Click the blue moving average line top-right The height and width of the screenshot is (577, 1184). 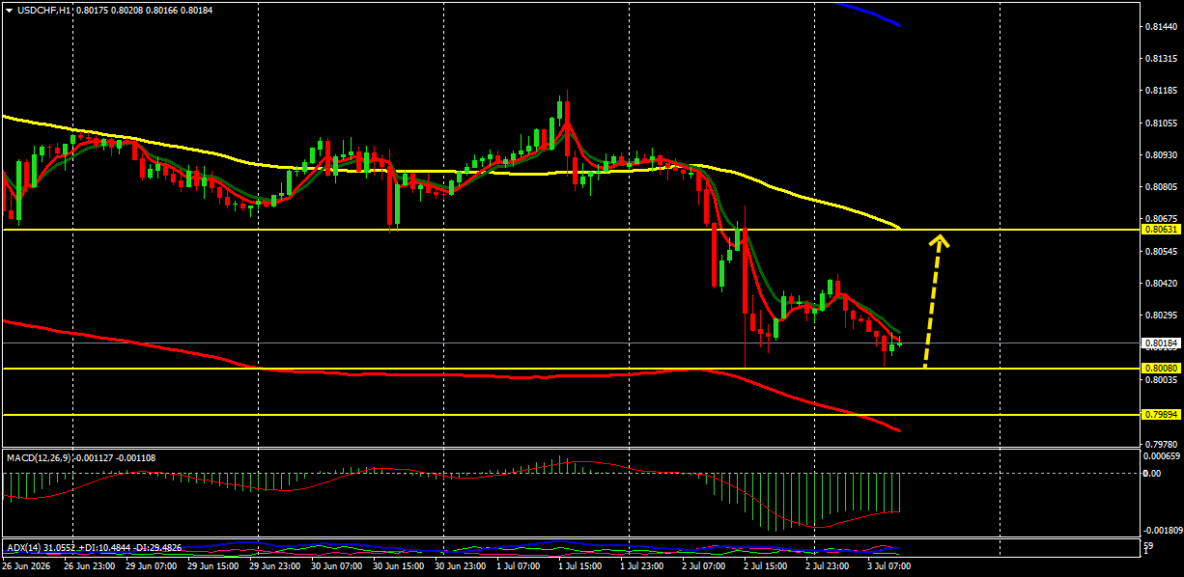point(869,13)
